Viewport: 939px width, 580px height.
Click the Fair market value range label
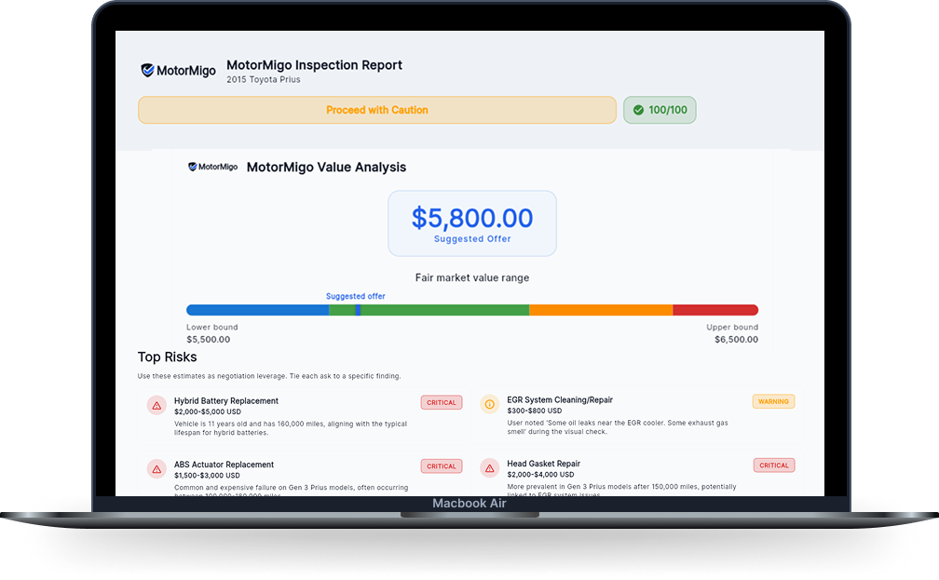click(472, 277)
